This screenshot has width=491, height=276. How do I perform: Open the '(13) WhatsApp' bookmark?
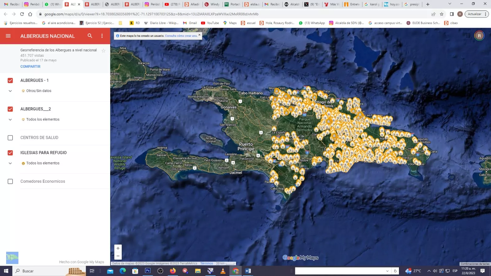pyautogui.click(x=312, y=23)
